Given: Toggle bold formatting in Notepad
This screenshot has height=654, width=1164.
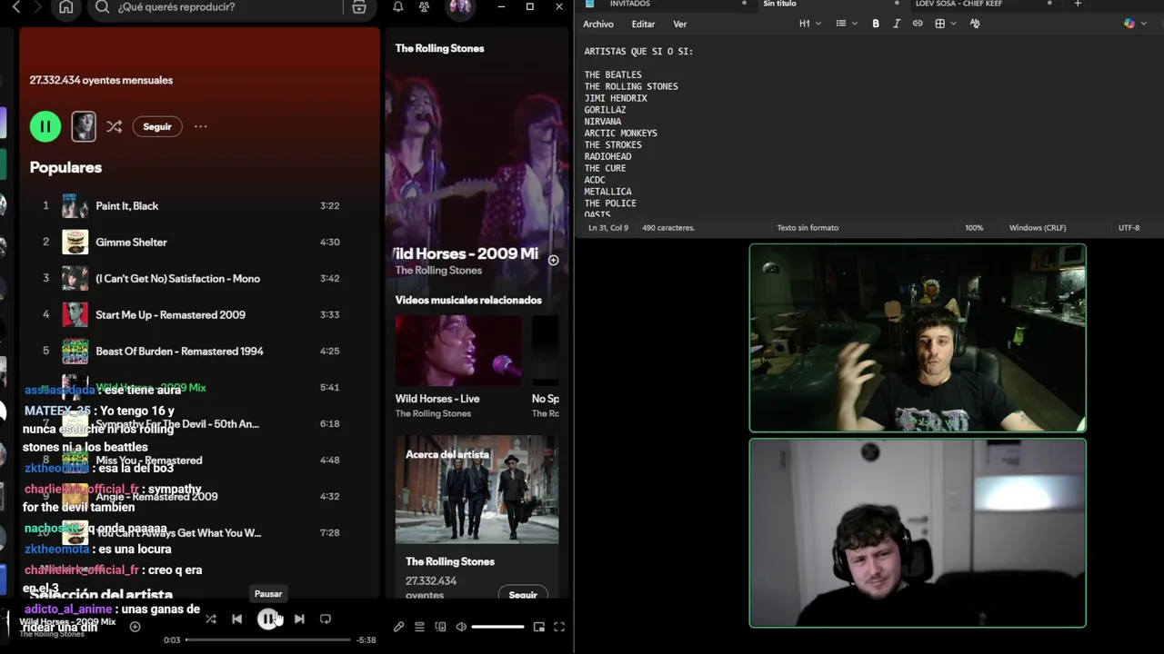Looking at the screenshot, I should tap(876, 24).
